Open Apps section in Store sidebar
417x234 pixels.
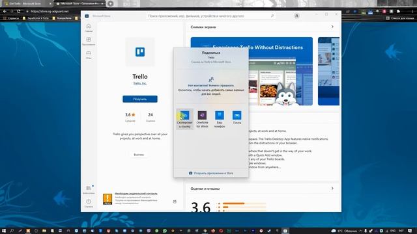(89, 41)
